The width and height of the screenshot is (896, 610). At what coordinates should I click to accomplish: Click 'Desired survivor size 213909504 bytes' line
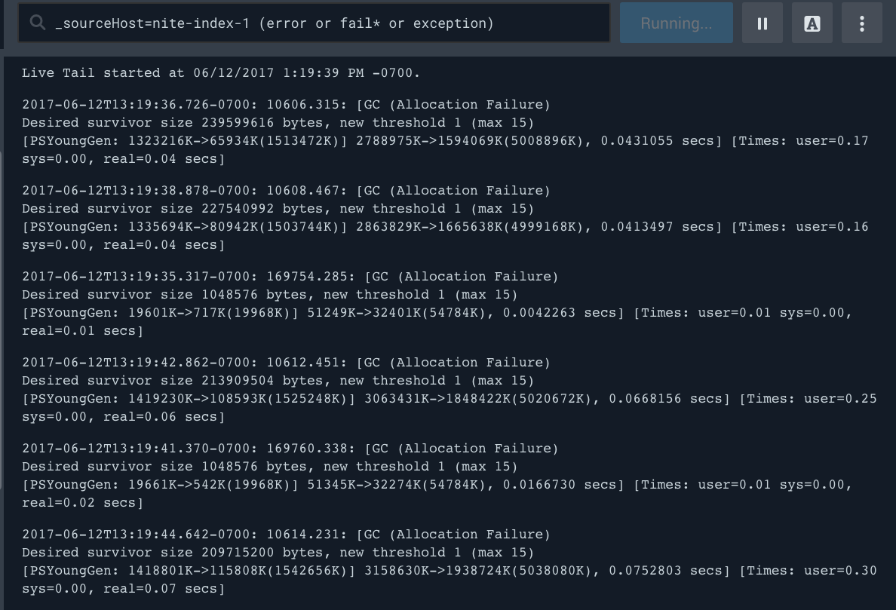tap(278, 381)
